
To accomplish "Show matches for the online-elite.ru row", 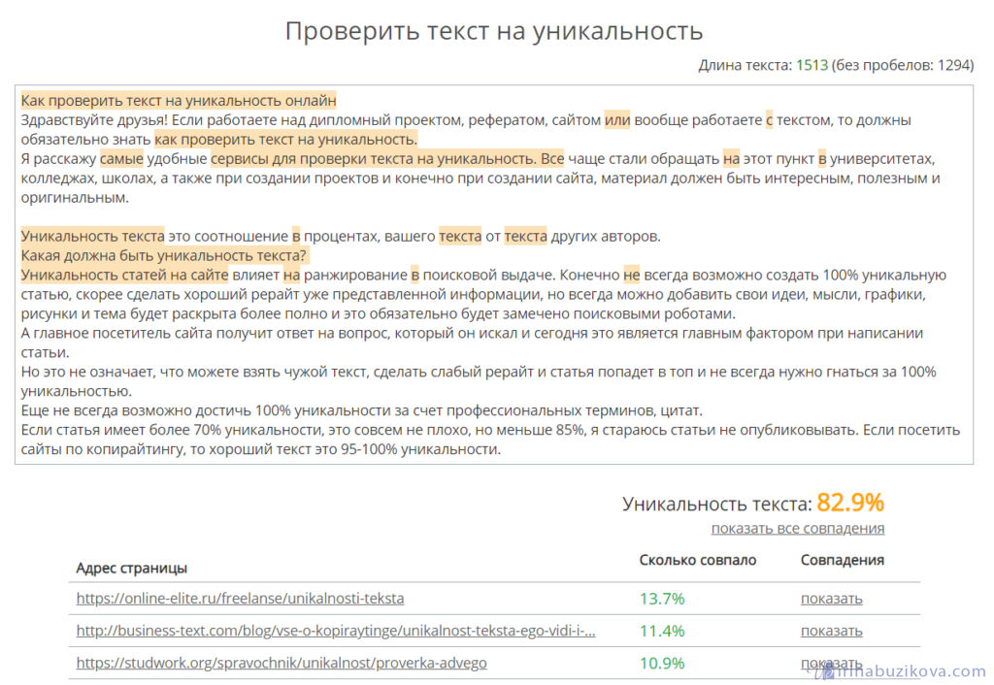I will click(831, 599).
